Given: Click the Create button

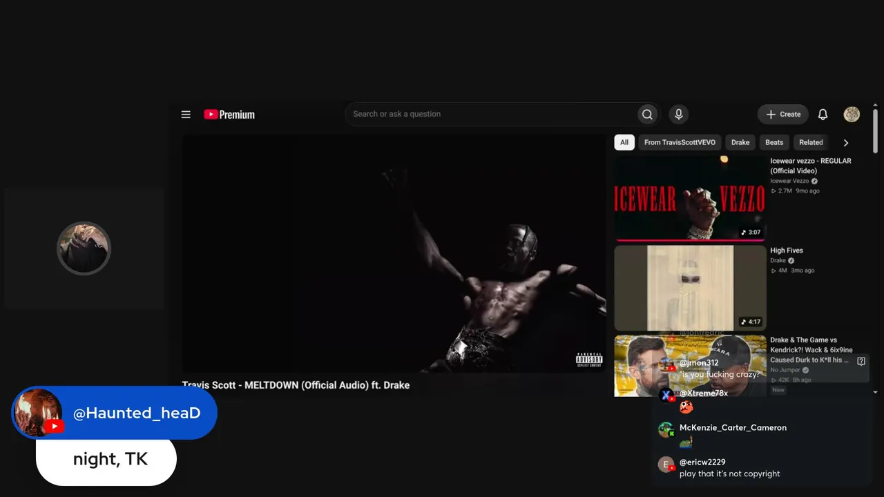Looking at the screenshot, I should pos(783,115).
